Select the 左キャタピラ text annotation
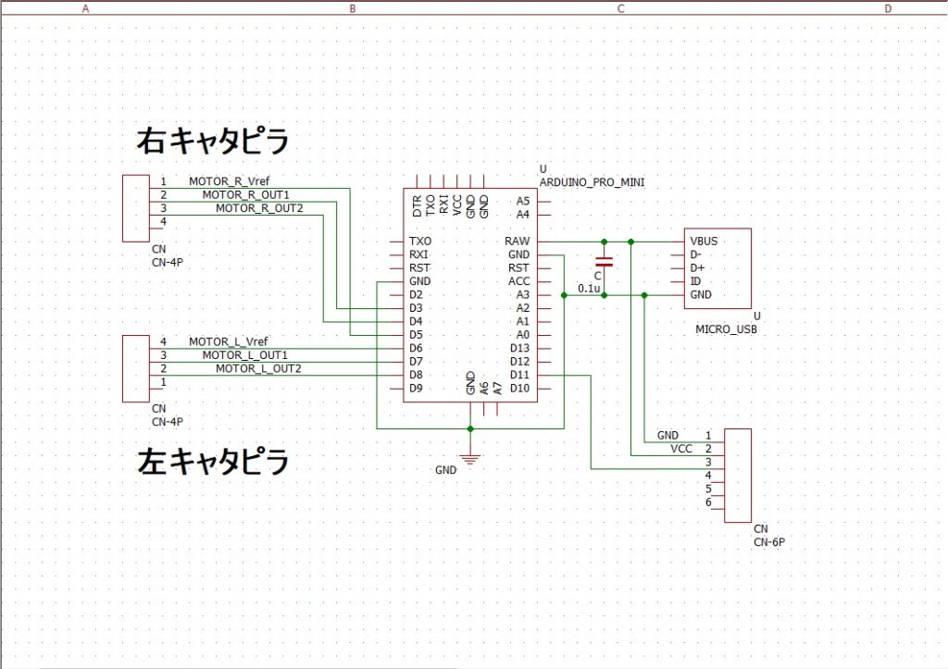Image resolution: width=948 pixels, height=669 pixels. point(212,461)
